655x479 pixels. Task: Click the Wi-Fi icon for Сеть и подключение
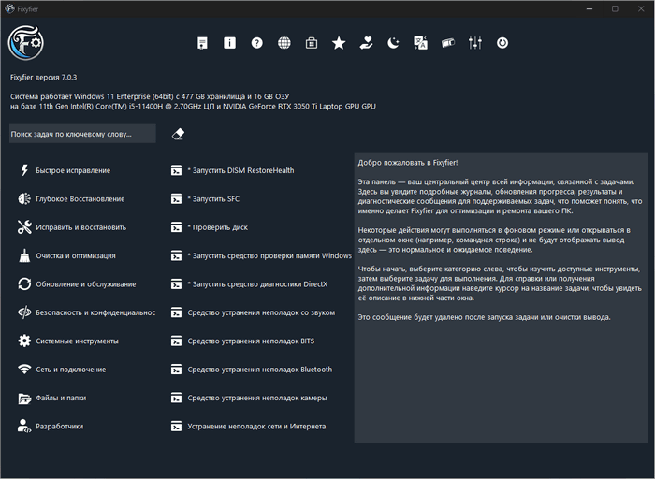(x=24, y=370)
